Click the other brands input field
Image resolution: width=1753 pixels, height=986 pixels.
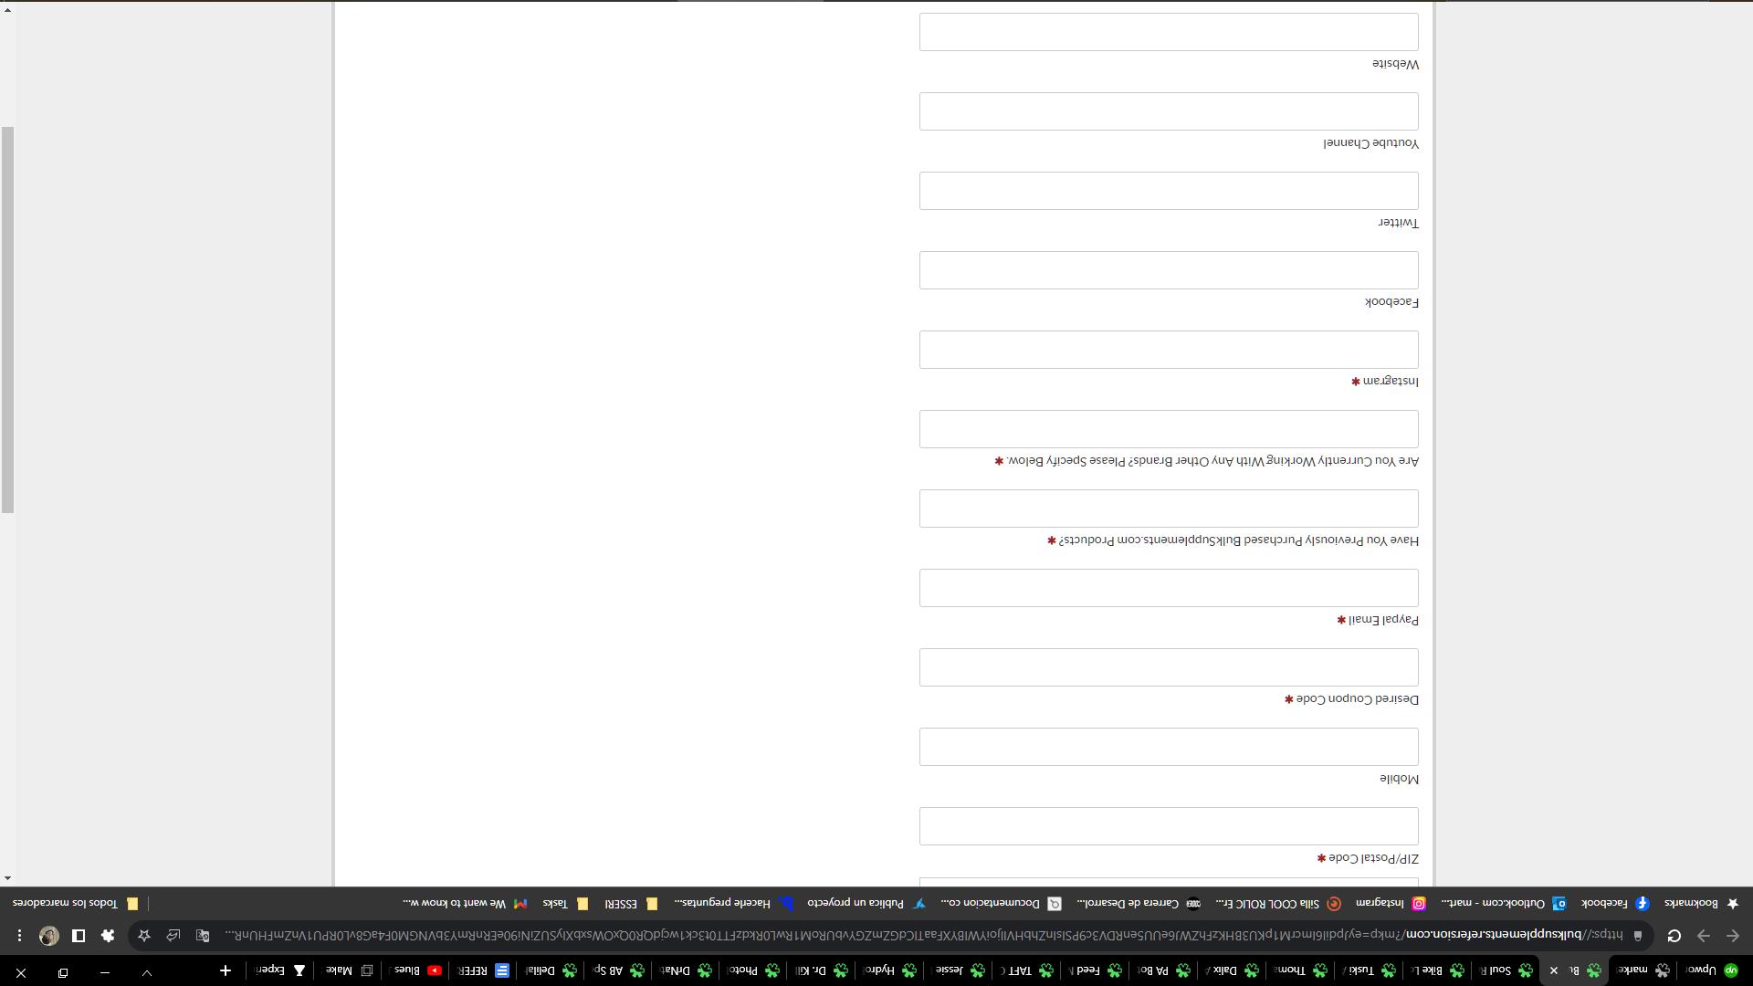(1169, 429)
